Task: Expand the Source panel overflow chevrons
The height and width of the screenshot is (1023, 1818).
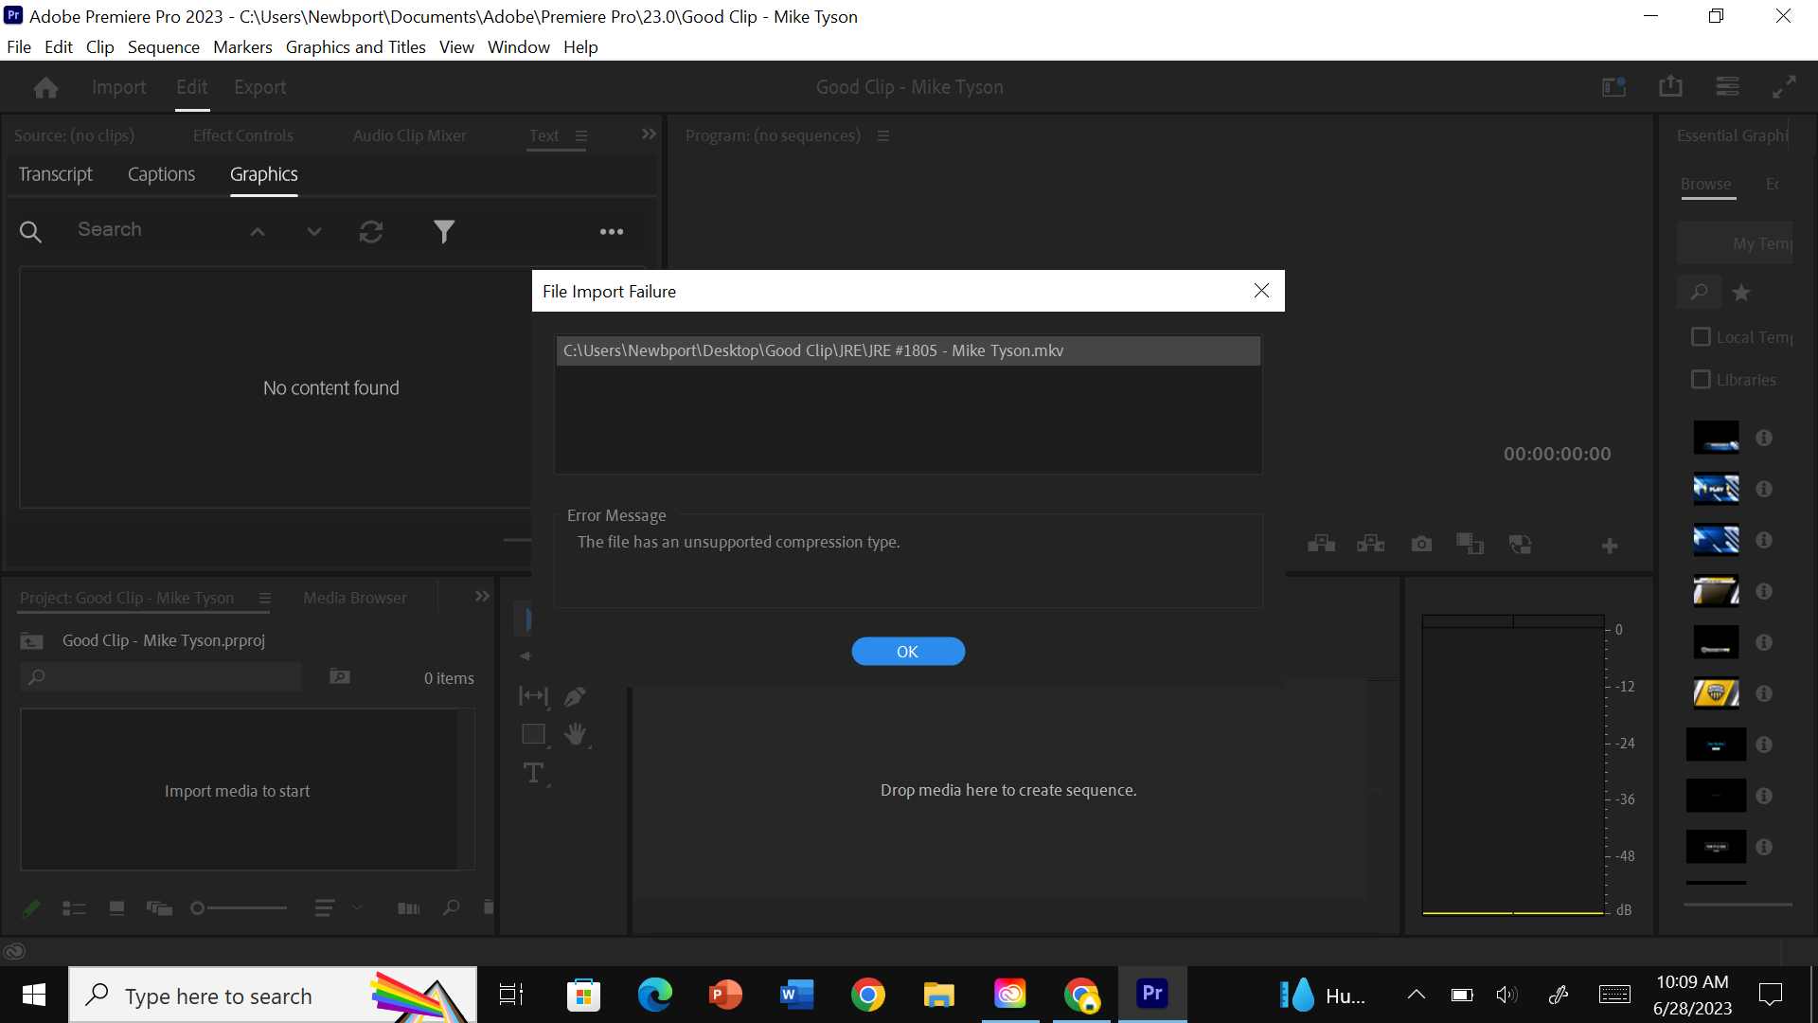Action: [649, 135]
